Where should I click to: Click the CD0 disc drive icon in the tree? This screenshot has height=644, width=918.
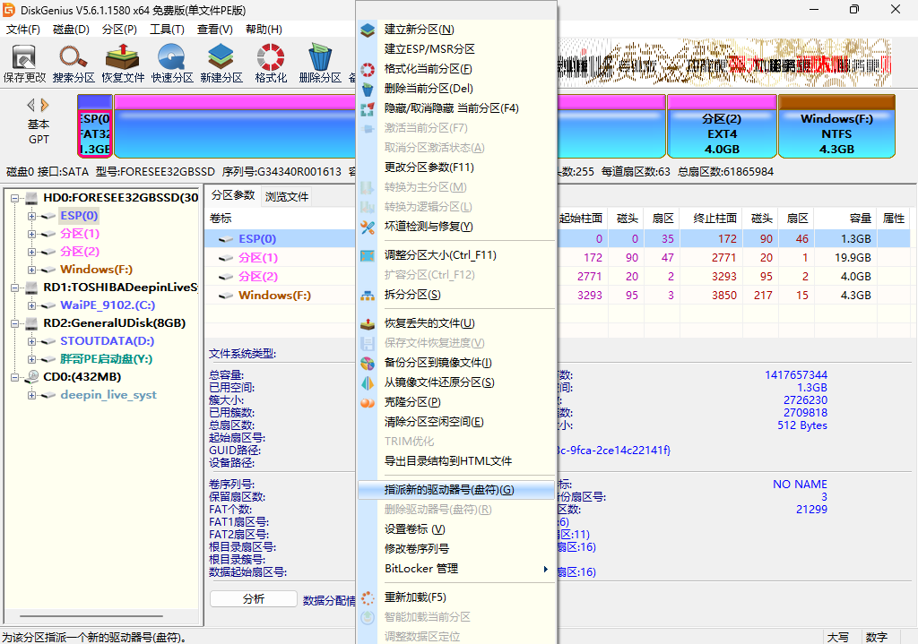[32, 377]
